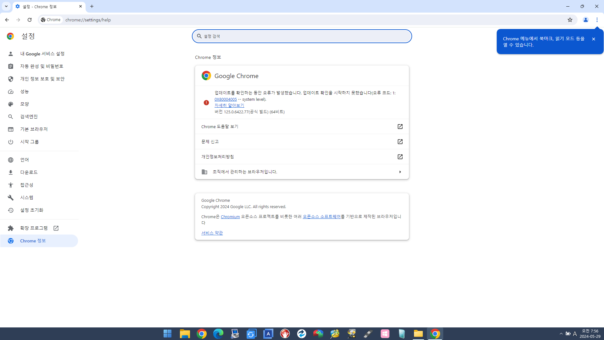The height and width of the screenshot is (340, 604).
Task: Go back with the browser back arrow
Action: pos(7,20)
